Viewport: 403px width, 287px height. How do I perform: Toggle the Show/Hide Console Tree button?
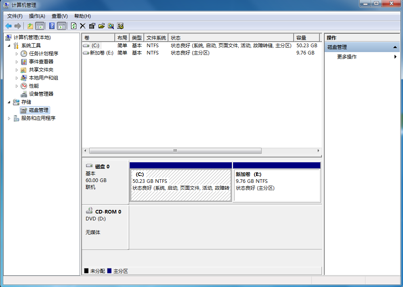[40, 26]
